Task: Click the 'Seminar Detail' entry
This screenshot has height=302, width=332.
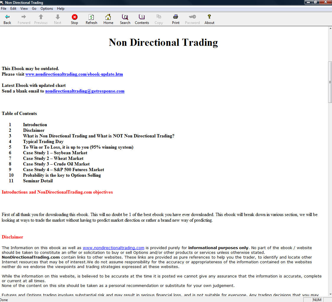Action: pos(38,181)
